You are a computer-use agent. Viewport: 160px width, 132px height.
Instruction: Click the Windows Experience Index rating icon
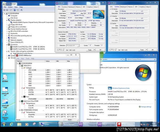[x=110, y=88]
